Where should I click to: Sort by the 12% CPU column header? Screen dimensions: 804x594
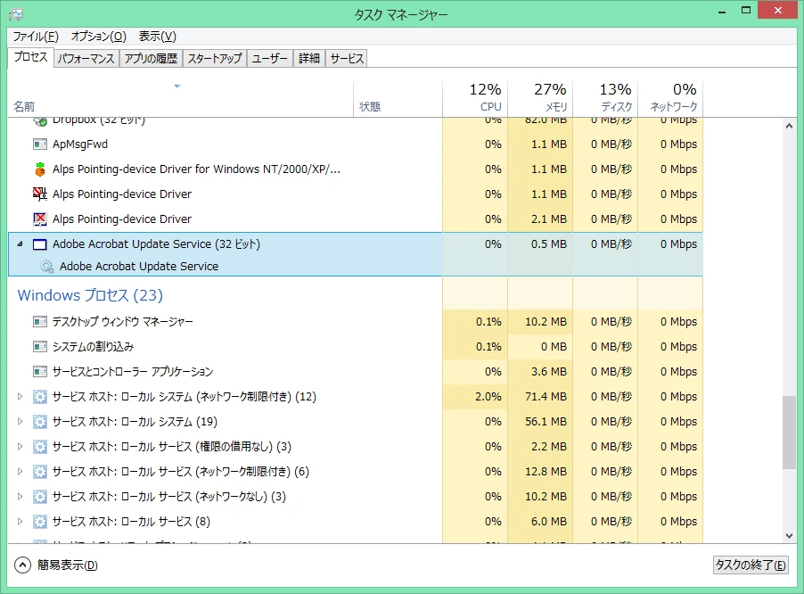(475, 99)
